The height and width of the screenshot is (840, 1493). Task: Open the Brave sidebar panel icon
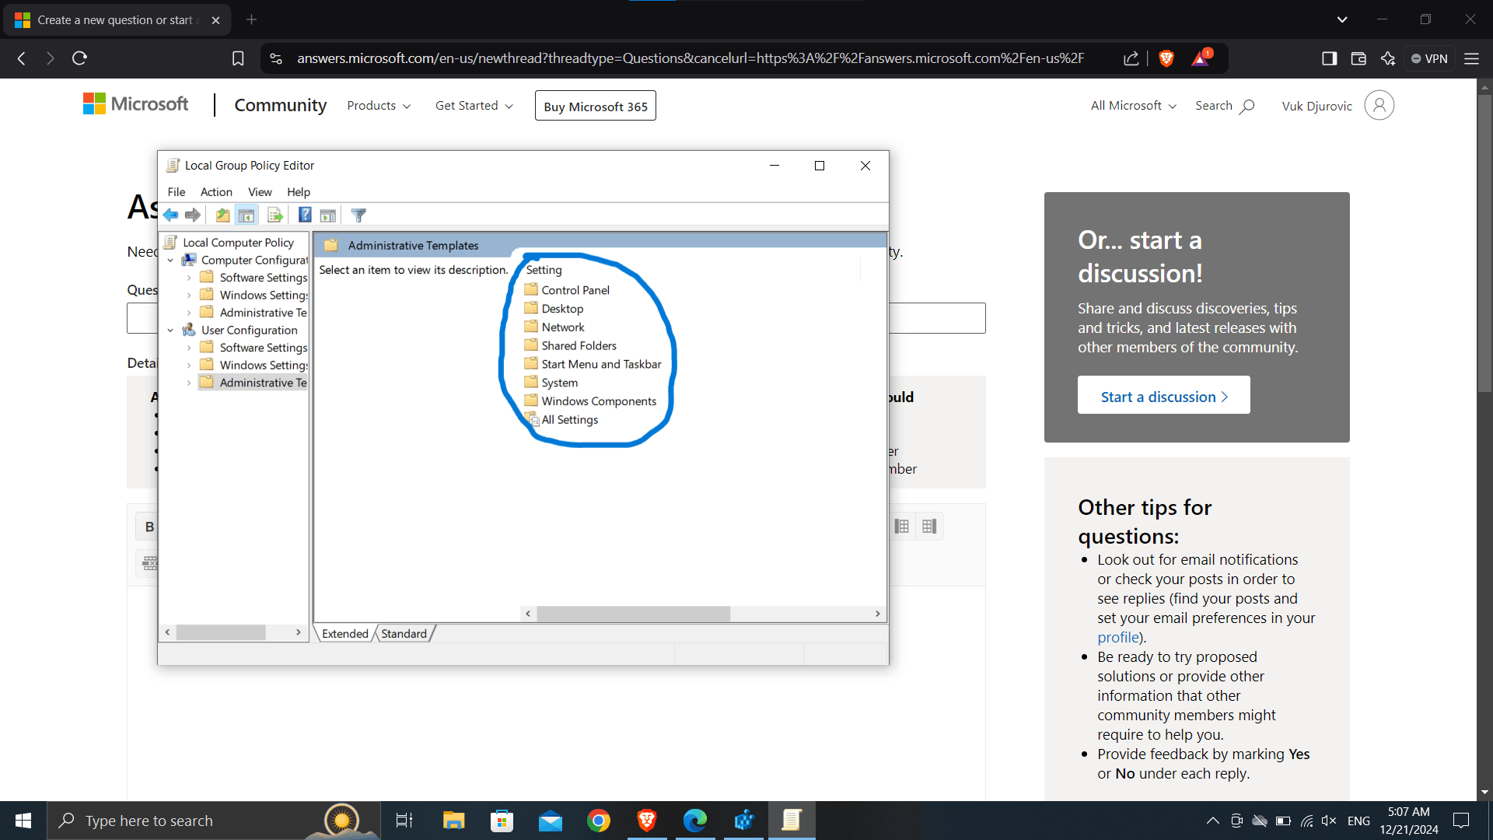coord(1329,58)
